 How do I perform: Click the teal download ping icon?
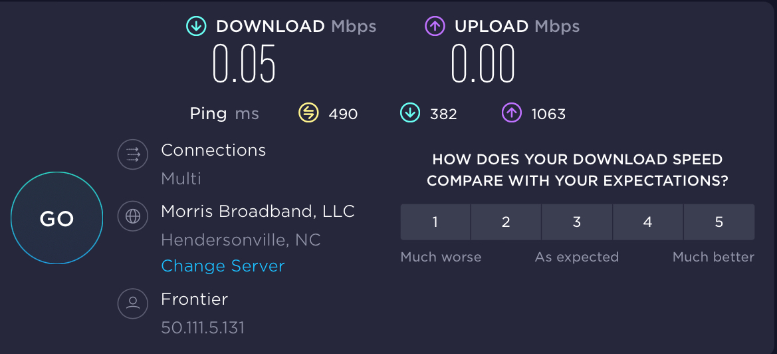pos(409,113)
